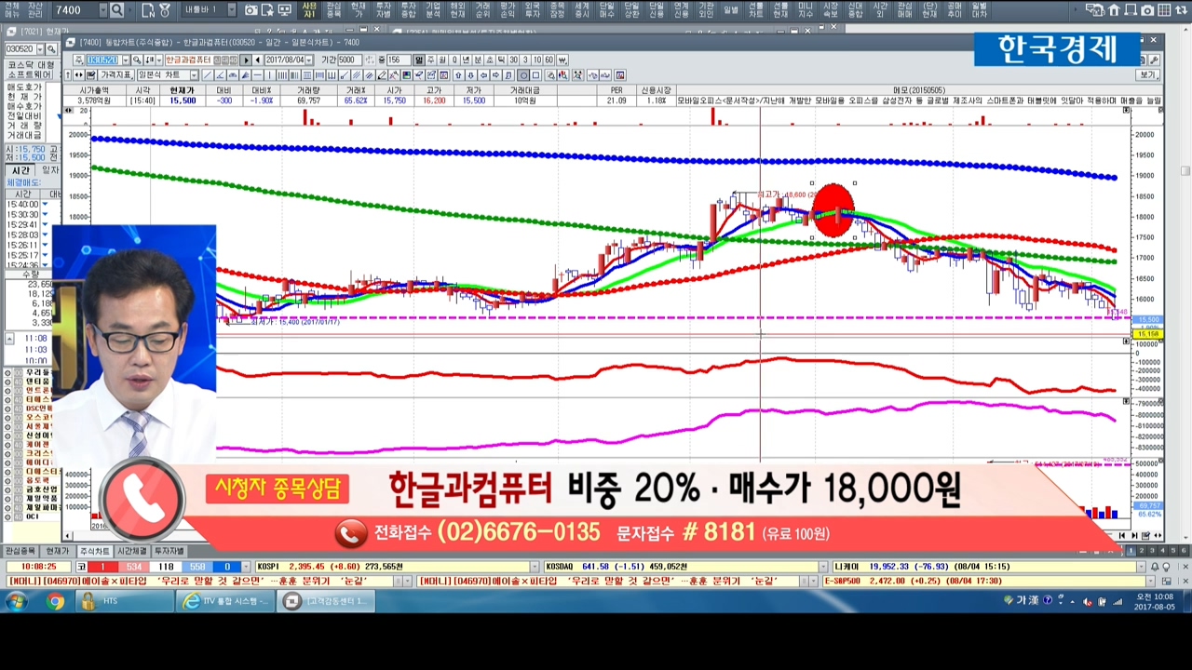
Task: Click the home icon at top right
Action: click(x=1114, y=9)
